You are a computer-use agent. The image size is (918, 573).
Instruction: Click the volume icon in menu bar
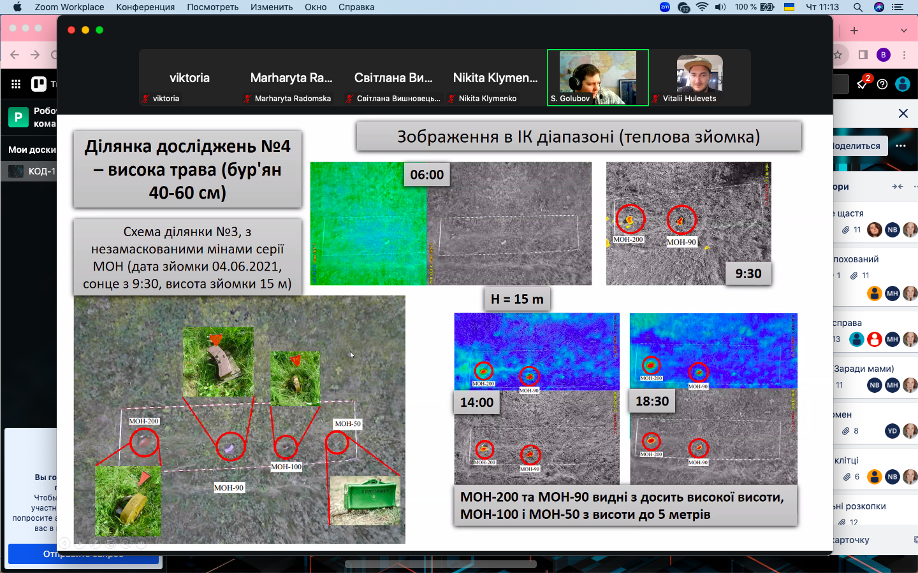pos(720,7)
